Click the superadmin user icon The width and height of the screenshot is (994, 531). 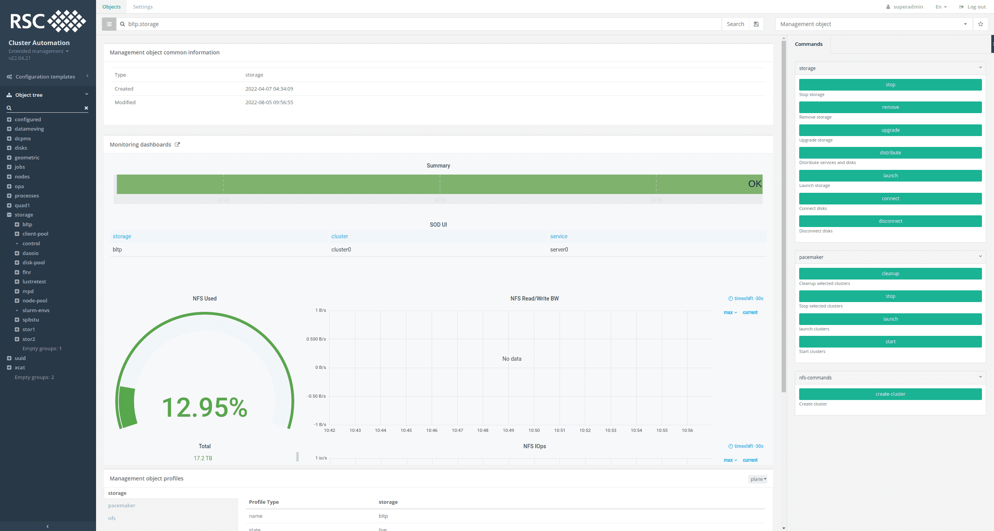coord(889,7)
